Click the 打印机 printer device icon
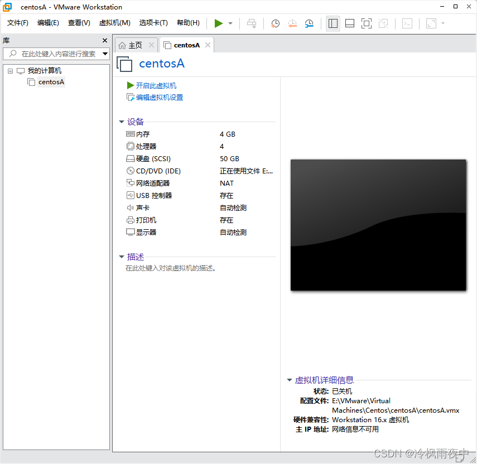The image size is (477, 464). click(x=130, y=220)
